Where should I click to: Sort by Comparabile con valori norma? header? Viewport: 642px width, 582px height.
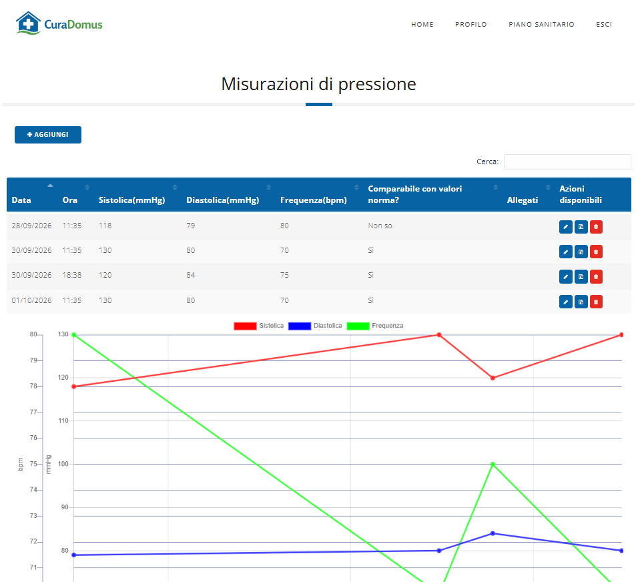(x=432, y=194)
